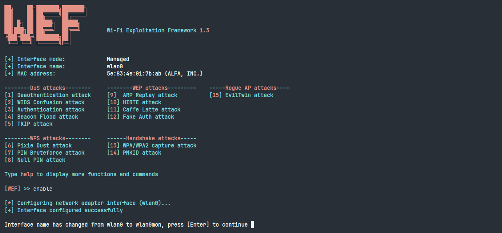Place cursor at the press Enter prompt
The width and height of the screenshot is (502, 233).
click(x=252, y=225)
